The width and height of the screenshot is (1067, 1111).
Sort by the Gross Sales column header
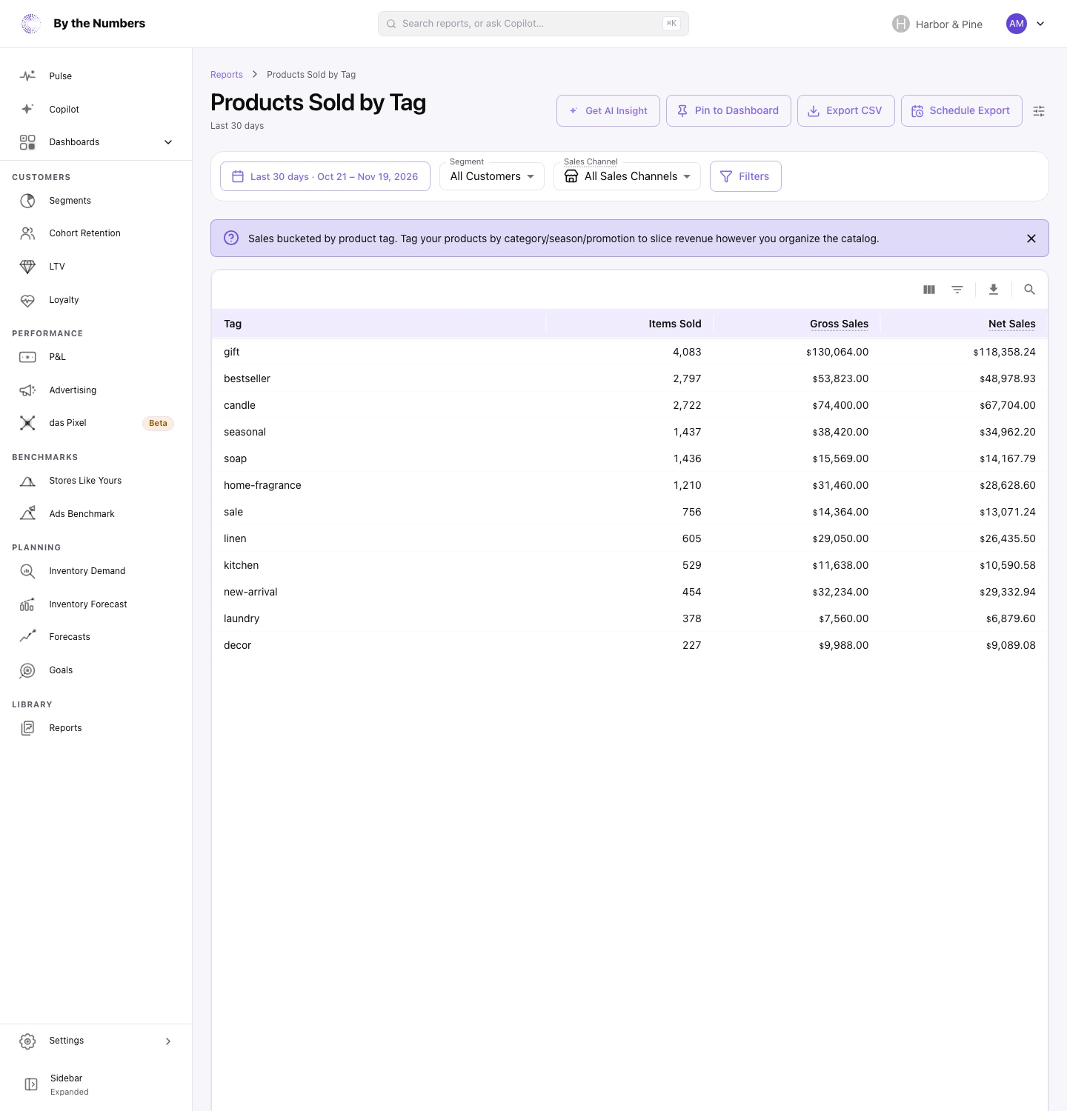(x=839, y=324)
